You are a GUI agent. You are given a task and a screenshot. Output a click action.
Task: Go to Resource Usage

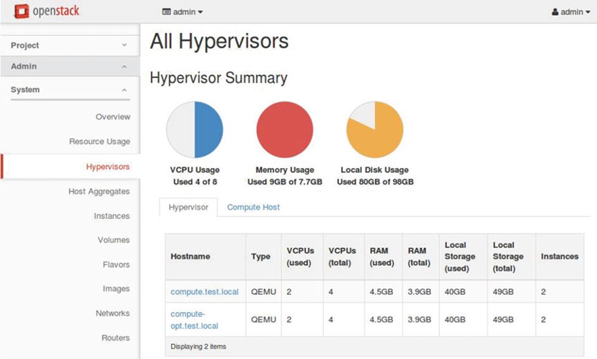click(x=99, y=141)
